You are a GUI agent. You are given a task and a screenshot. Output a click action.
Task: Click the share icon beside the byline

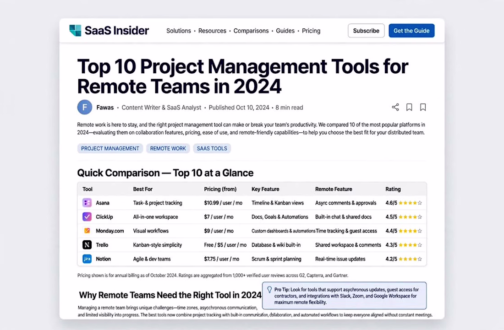tap(395, 107)
